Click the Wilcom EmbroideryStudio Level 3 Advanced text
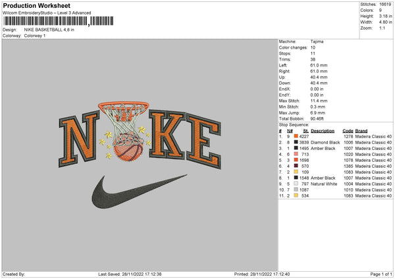 click(x=47, y=13)
